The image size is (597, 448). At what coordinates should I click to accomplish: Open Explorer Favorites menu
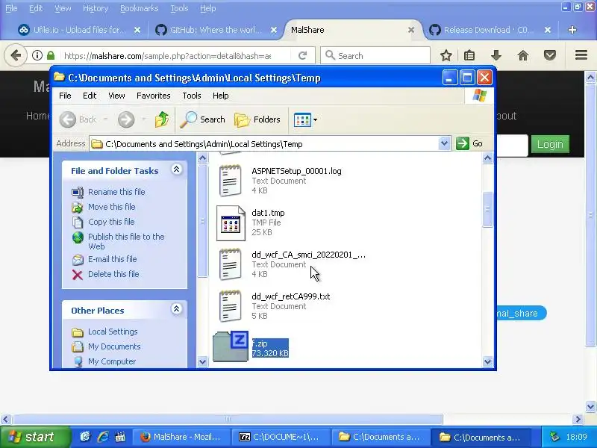tap(154, 96)
